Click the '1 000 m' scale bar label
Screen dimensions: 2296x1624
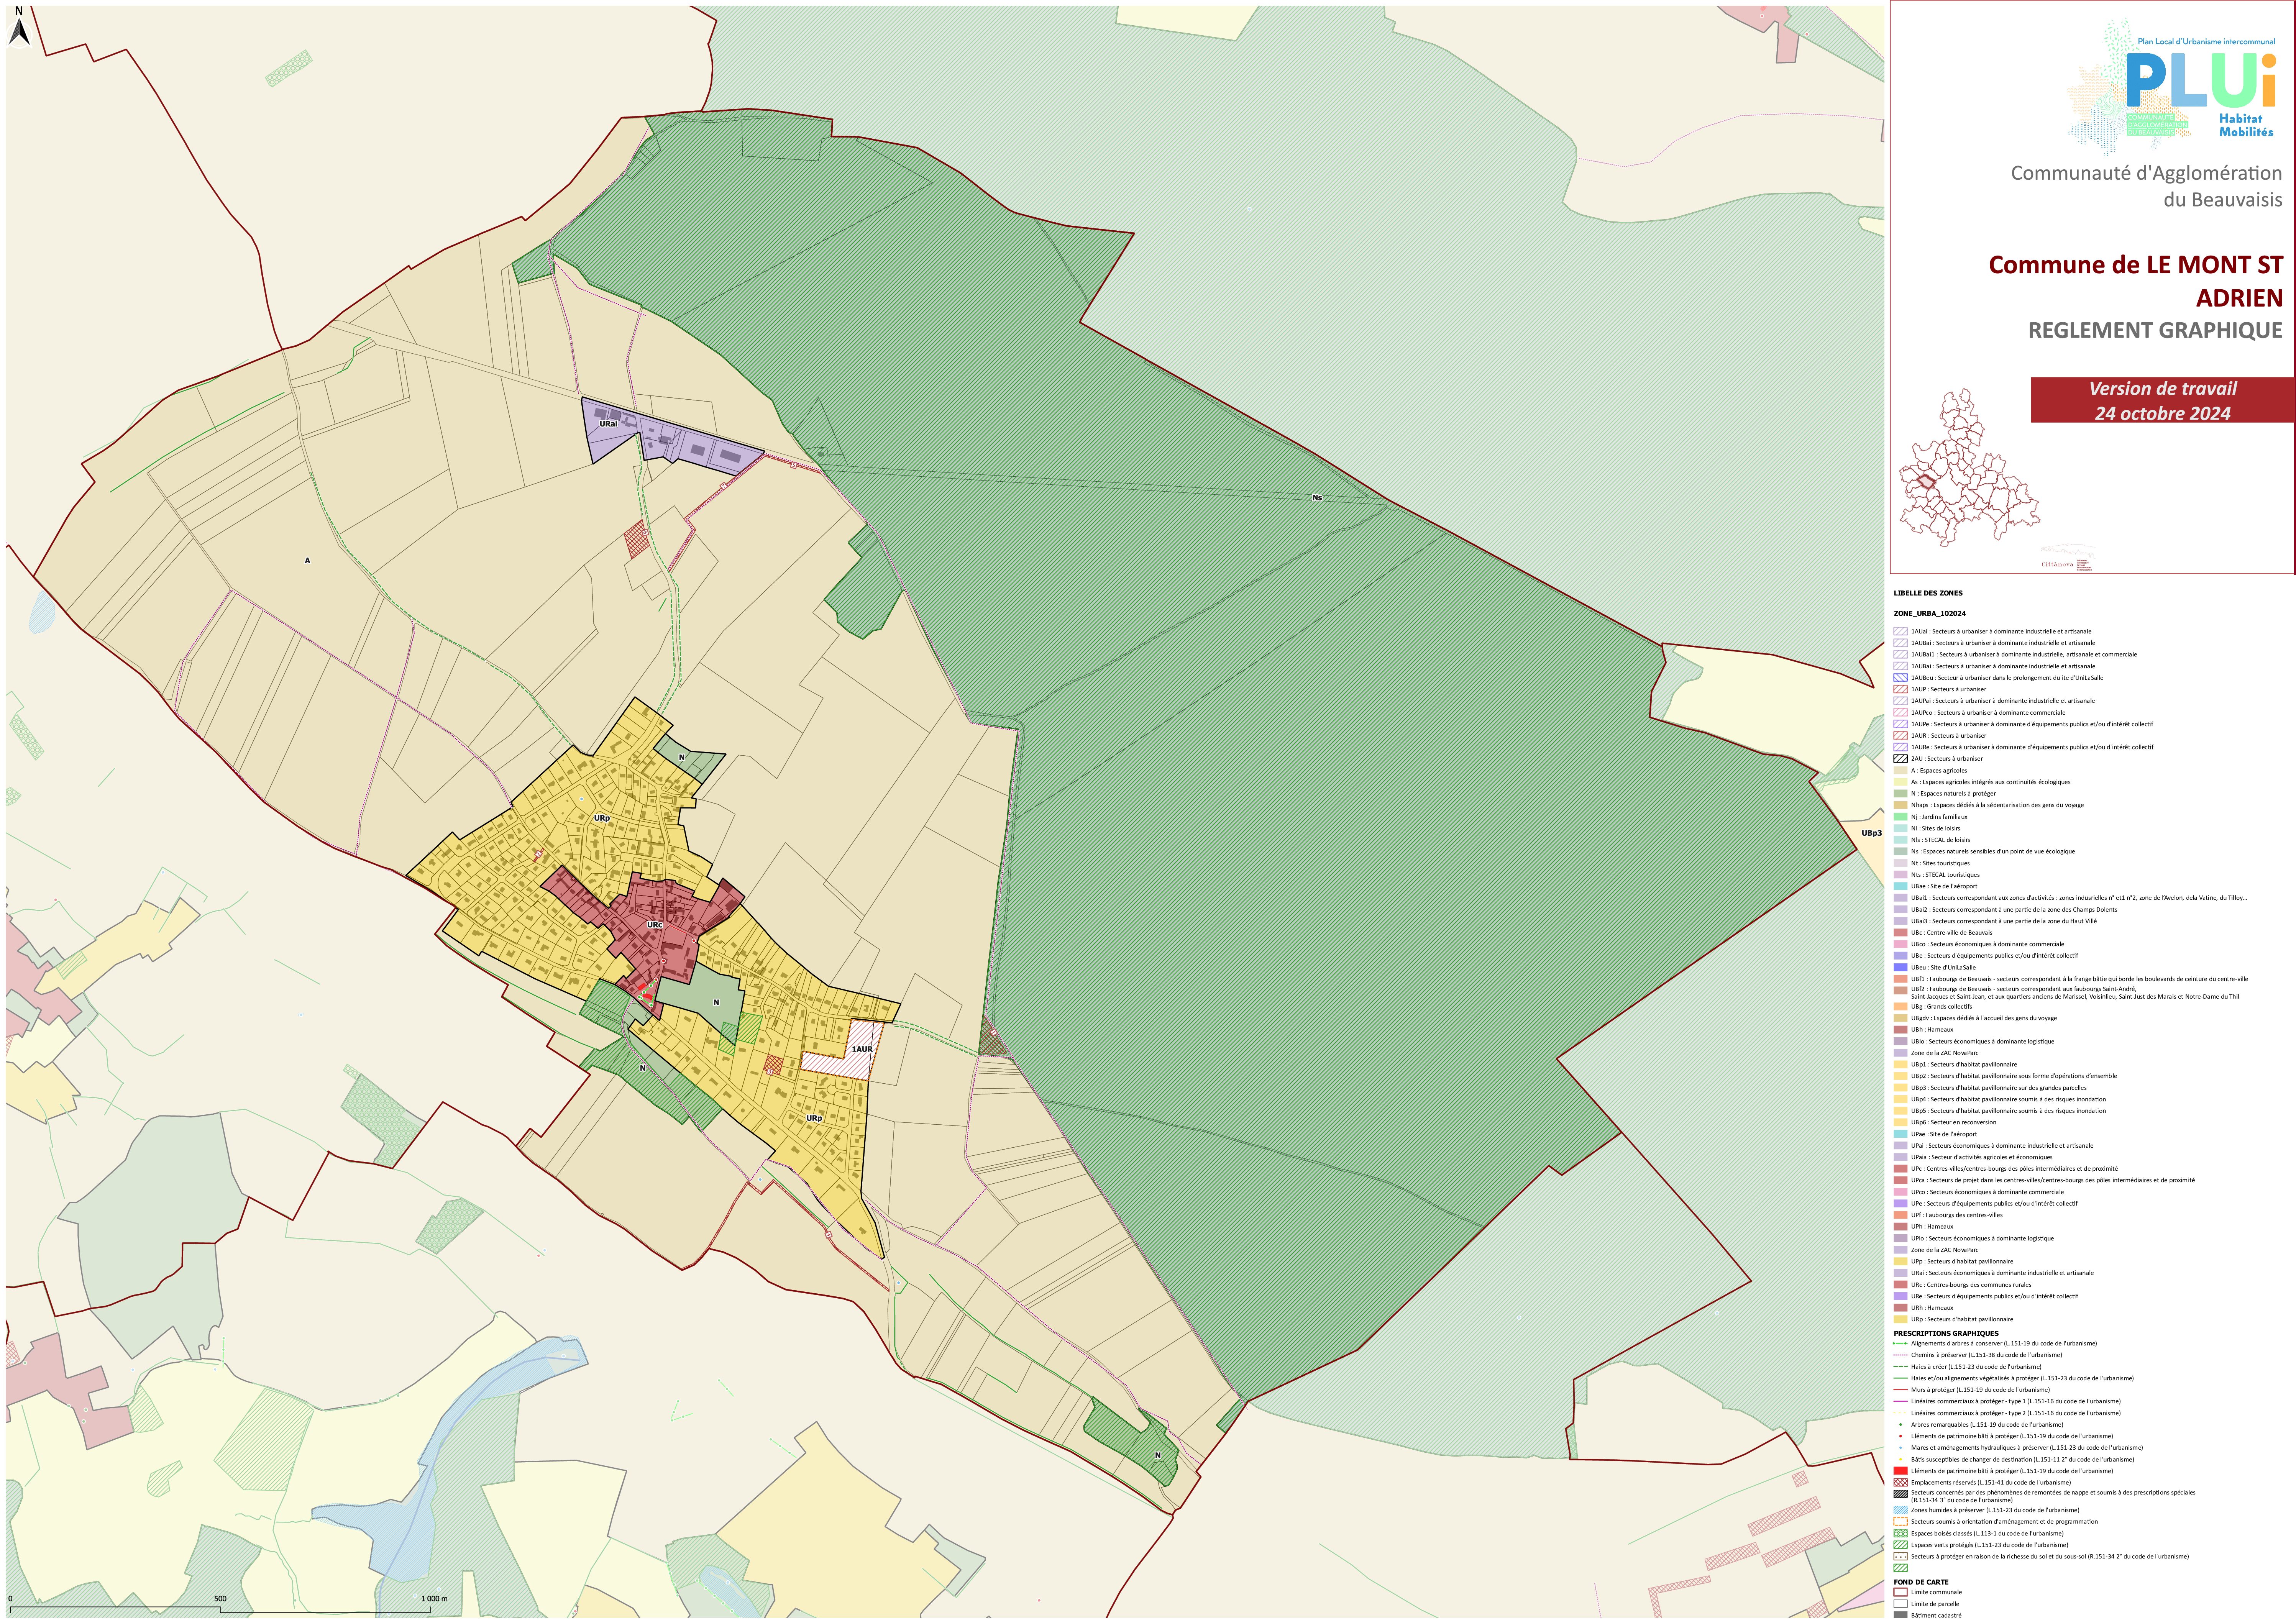(434, 1599)
